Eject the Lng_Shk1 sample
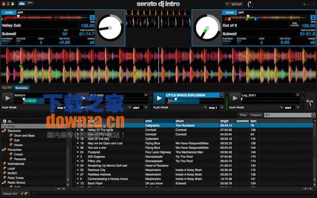The width and height of the screenshot is (317, 198). (x=297, y=95)
